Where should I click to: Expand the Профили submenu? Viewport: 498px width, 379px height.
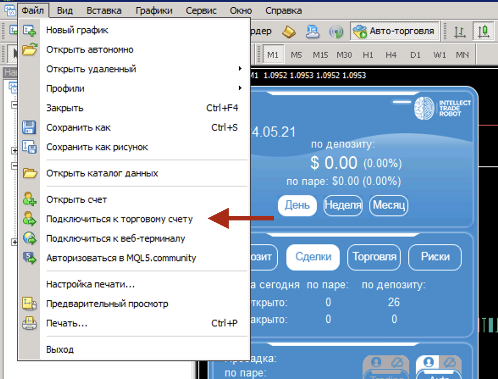(134, 88)
